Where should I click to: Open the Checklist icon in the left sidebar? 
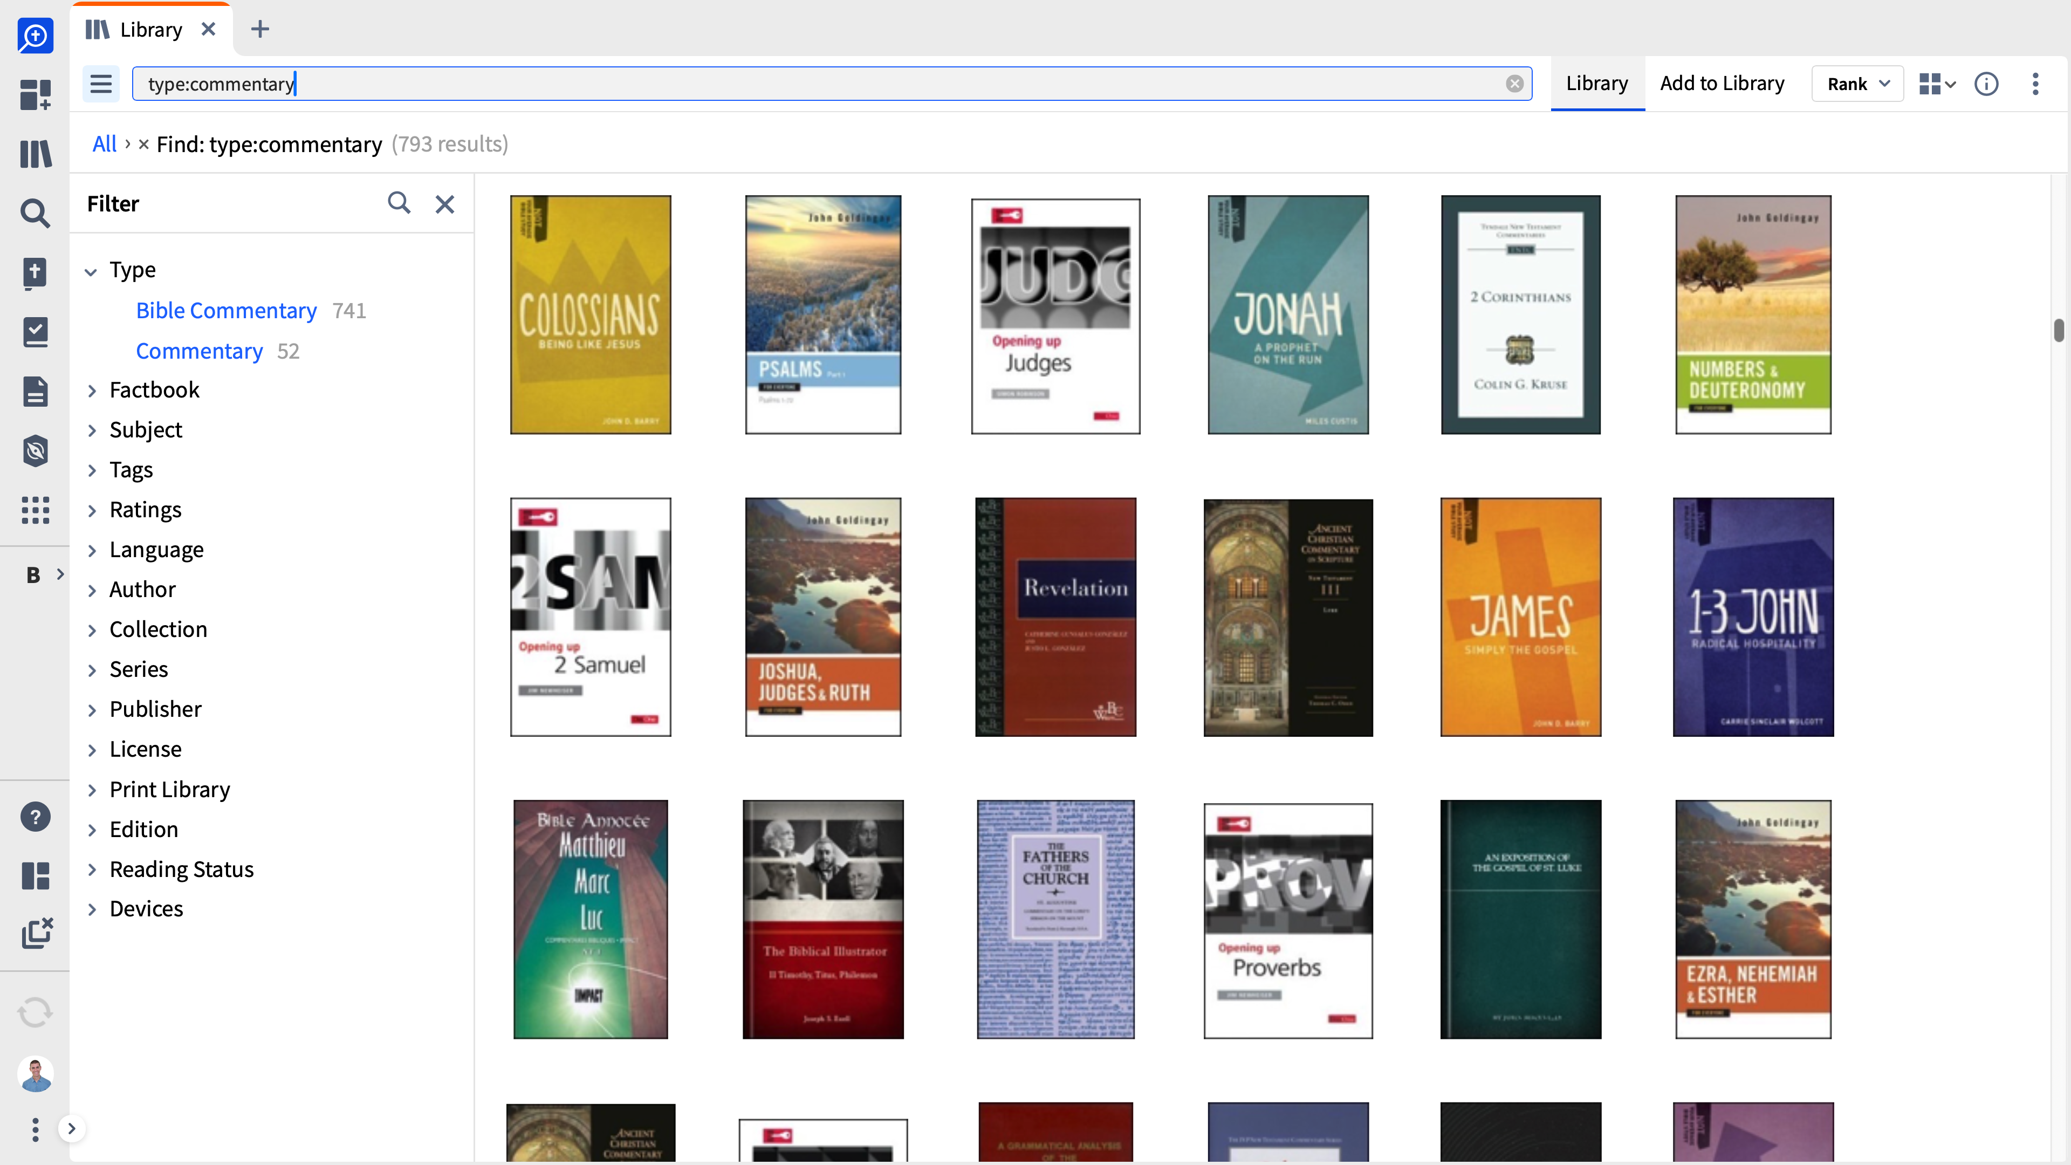pos(36,332)
